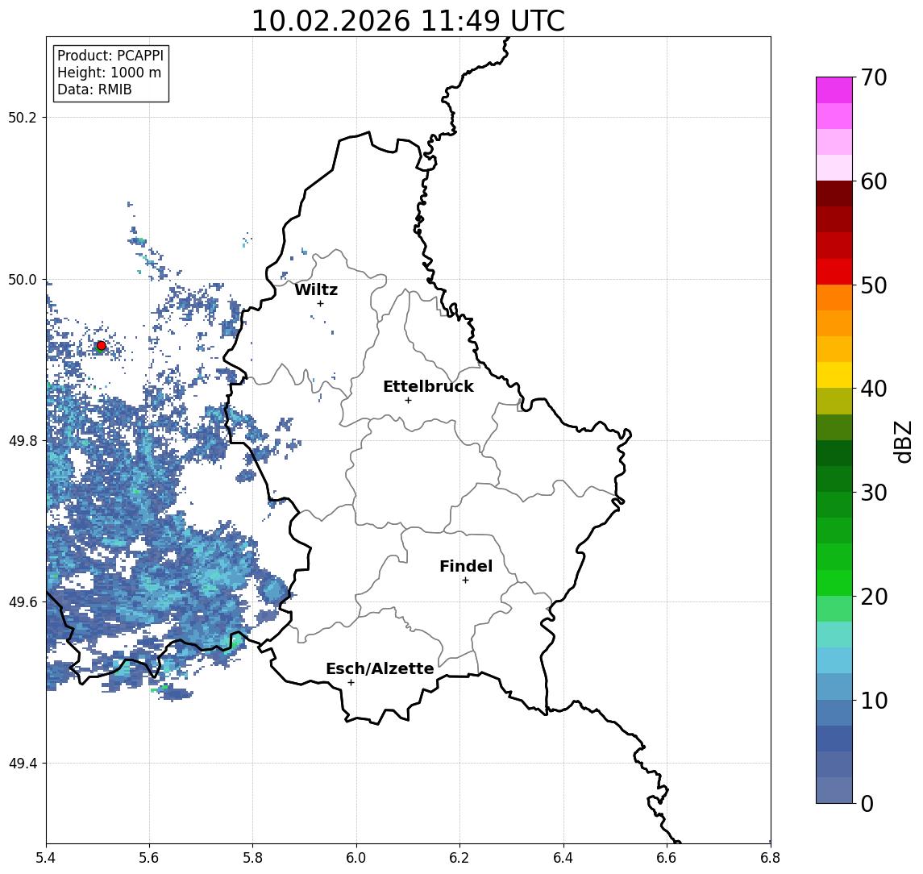This screenshot has height=874, width=923.
Task: Click the 'Product: PCAPPI' text
Action: [x=110, y=56]
